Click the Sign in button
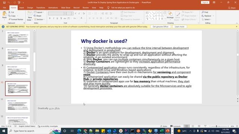Viewport: 239px width, 134px height. (x=205, y=3)
